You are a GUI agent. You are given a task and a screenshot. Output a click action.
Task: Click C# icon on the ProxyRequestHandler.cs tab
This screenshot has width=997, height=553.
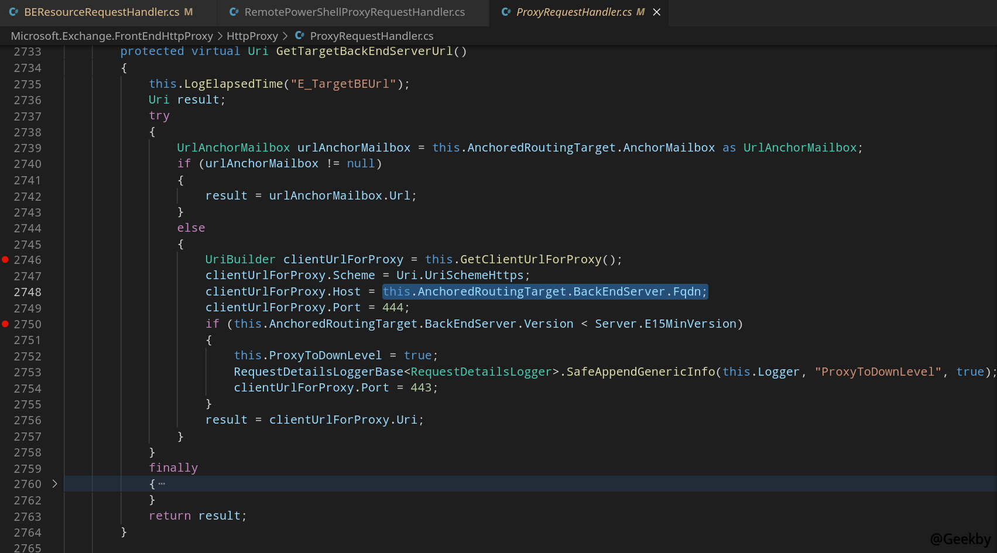pos(506,12)
